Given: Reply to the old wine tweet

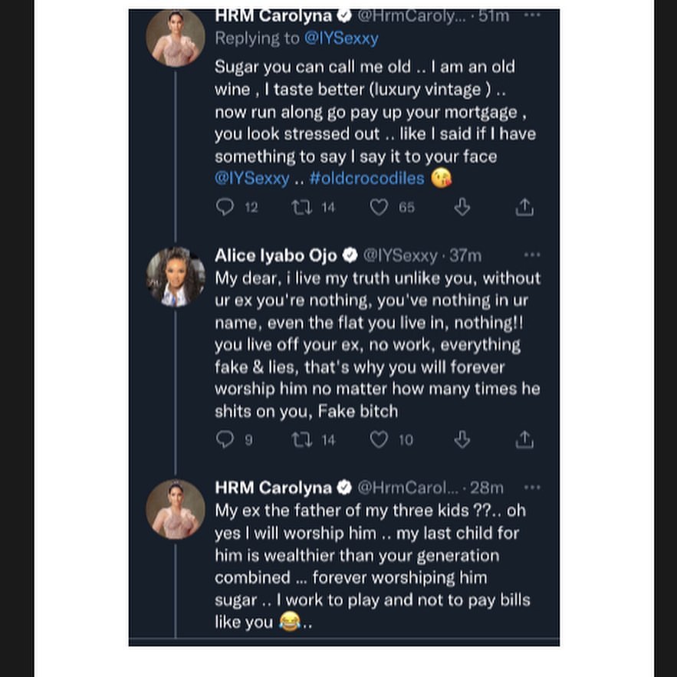Looking at the screenshot, I should [225, 207].
